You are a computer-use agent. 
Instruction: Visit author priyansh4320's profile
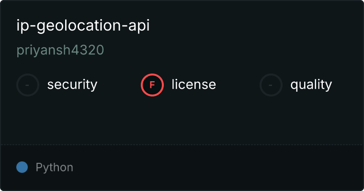[60, 50]
